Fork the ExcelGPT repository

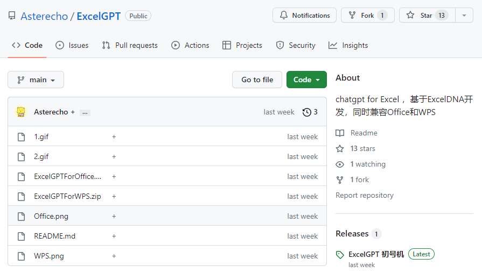(367, 16)
